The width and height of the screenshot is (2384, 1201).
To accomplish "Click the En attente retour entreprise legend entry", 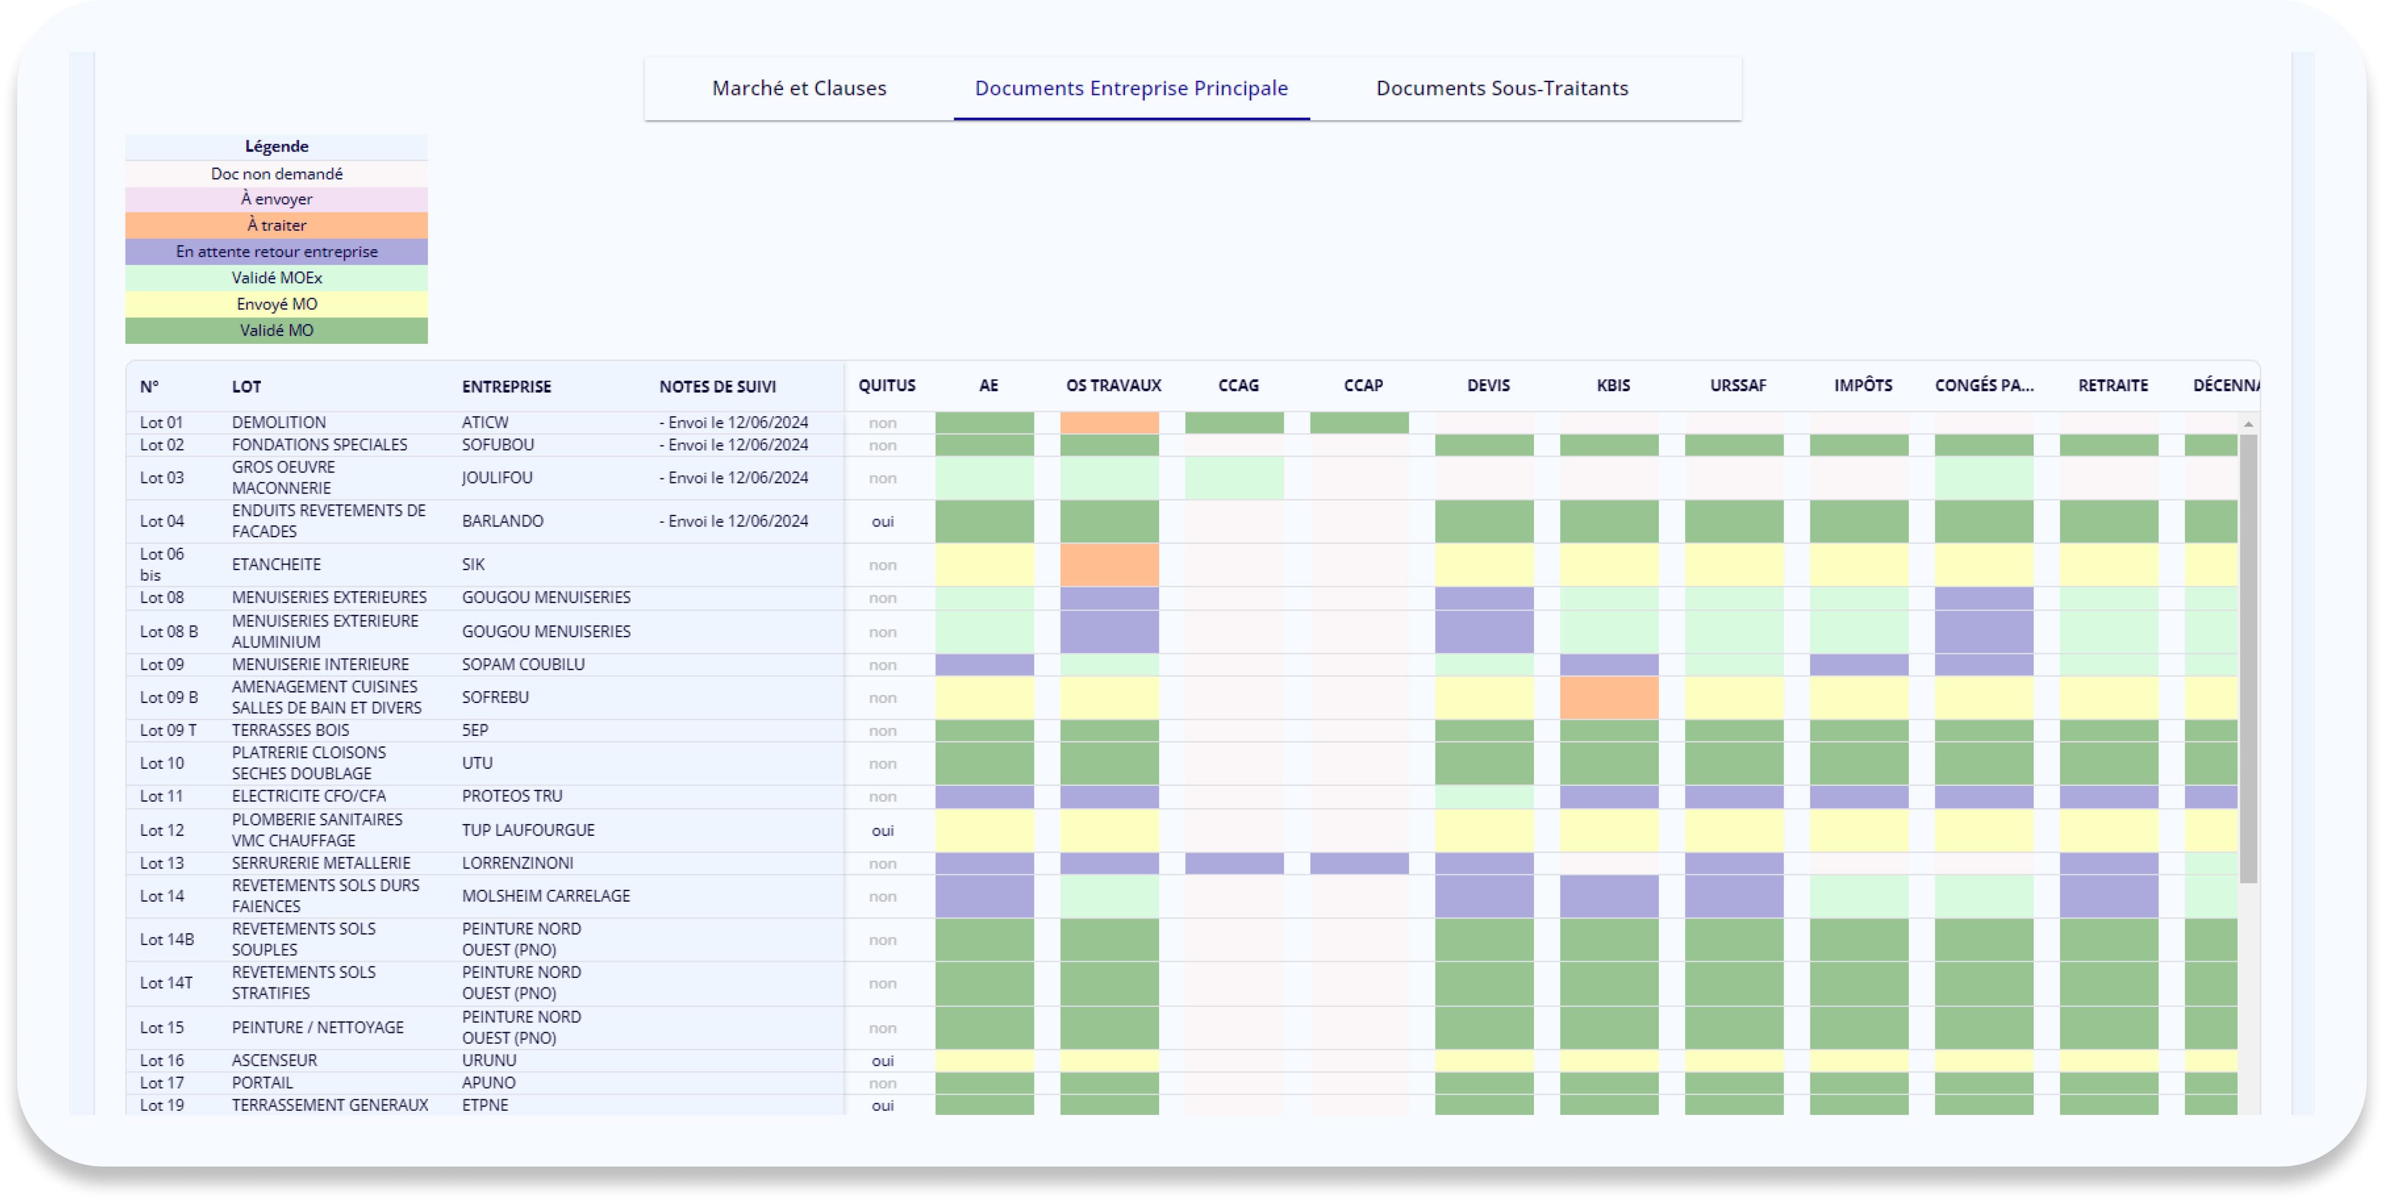I will point(276,251).
